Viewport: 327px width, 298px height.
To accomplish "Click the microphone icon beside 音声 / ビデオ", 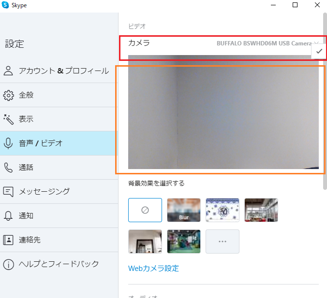I will [8, 143].
